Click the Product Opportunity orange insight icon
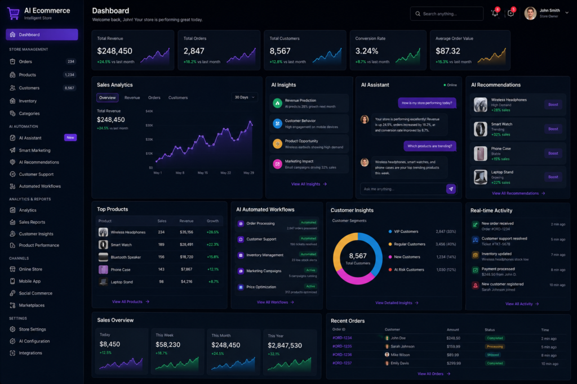Image resolution: width=577 pixels, height=384 pixels. point(277,143)
